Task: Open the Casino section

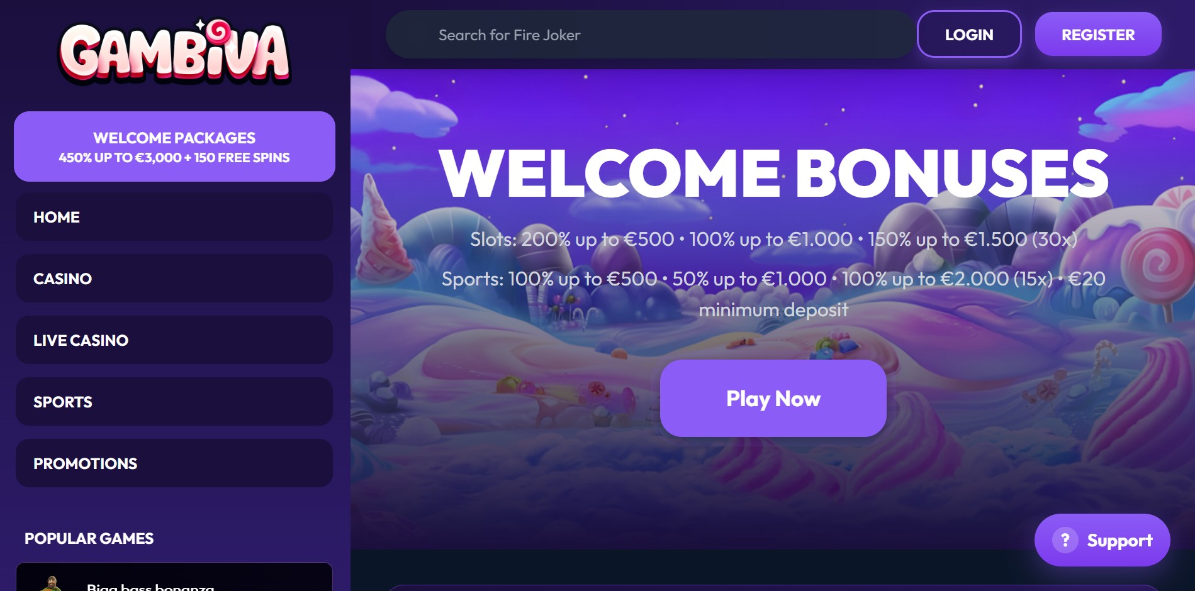Action: coord(174,279)
